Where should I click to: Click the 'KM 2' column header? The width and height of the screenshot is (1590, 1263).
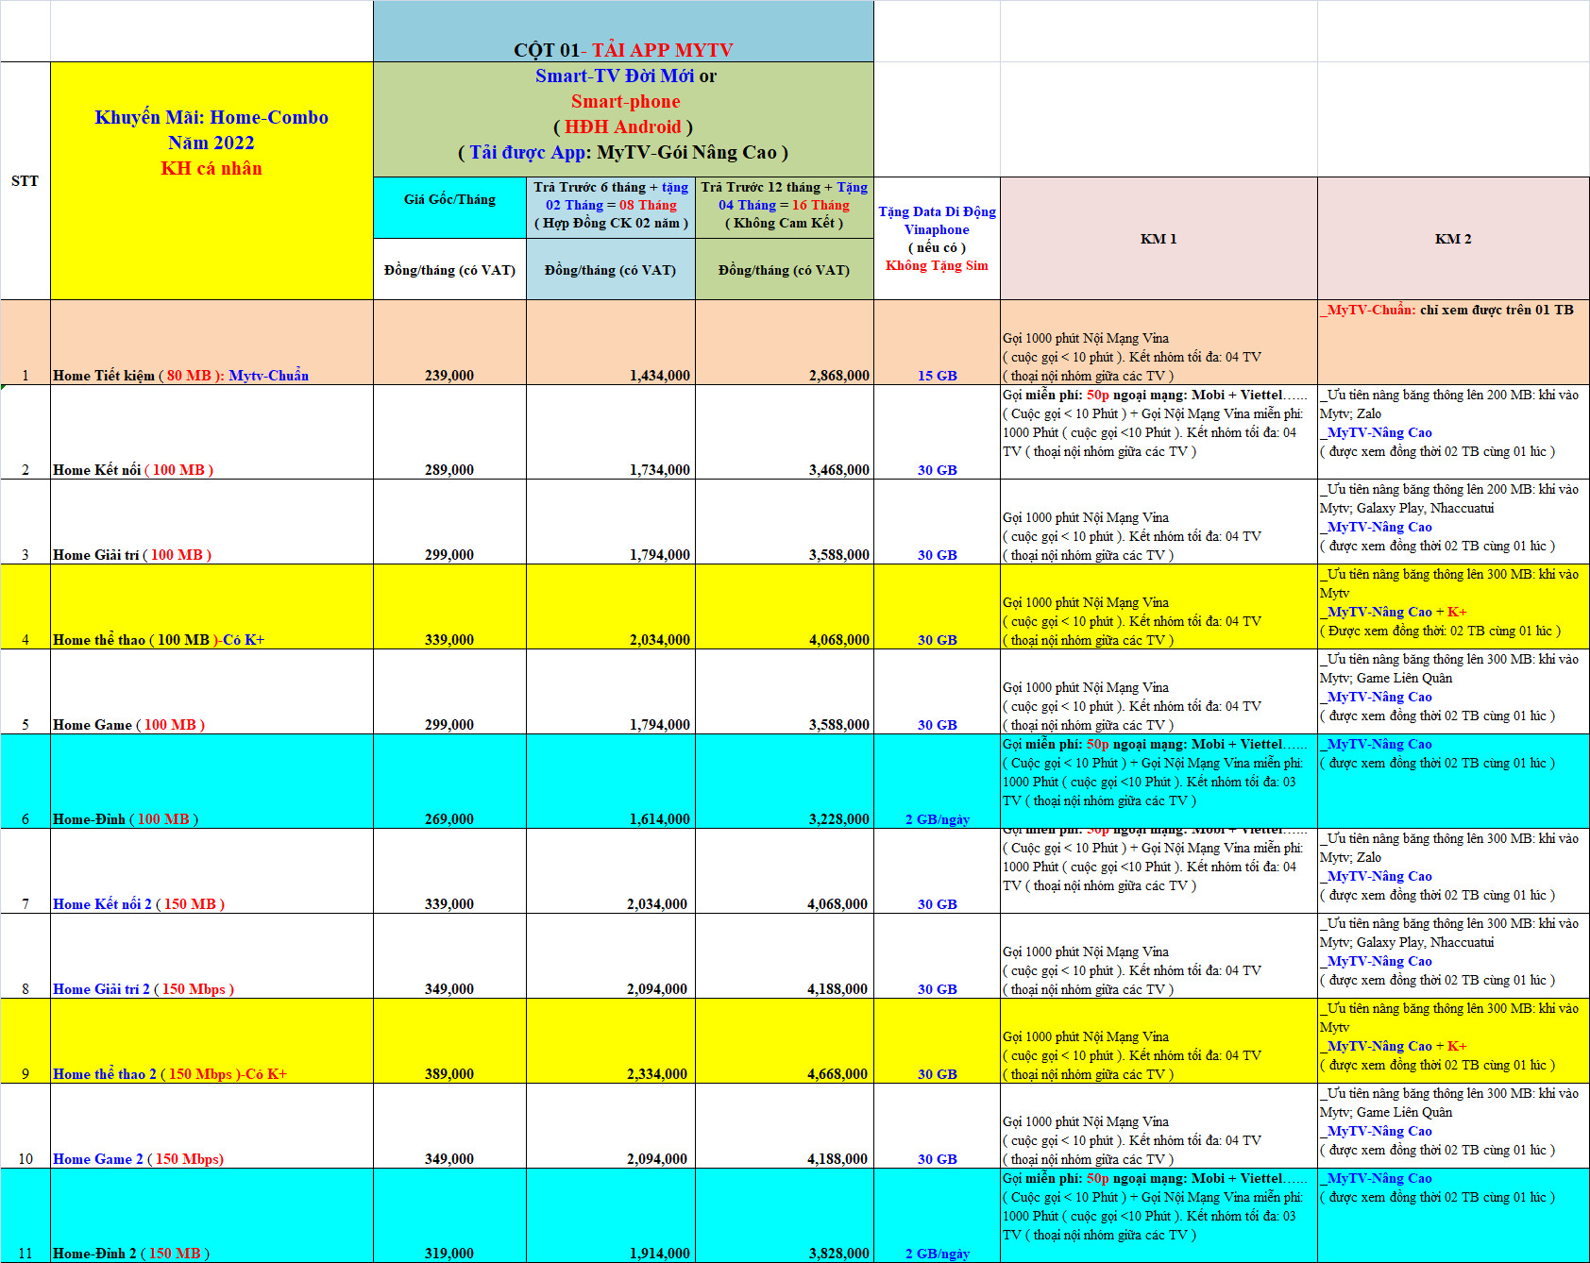tap(1453, 239)
